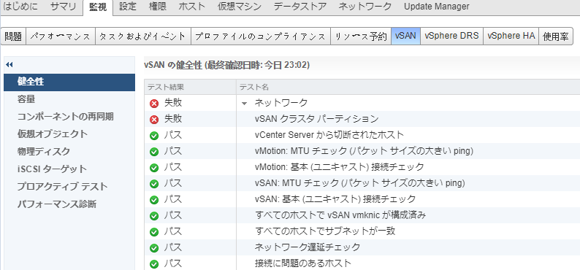Click green pass icon for 接続に問題のあるホスト
Viewport: 580px width, 270px height.
154,264
